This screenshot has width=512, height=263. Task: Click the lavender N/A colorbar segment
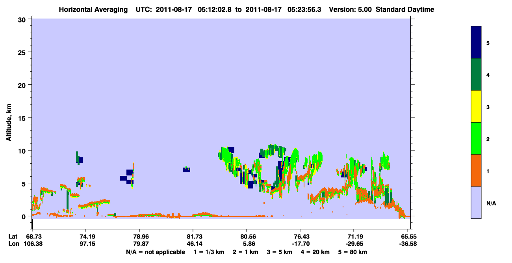[476, 202]
